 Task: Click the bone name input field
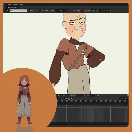18,11
